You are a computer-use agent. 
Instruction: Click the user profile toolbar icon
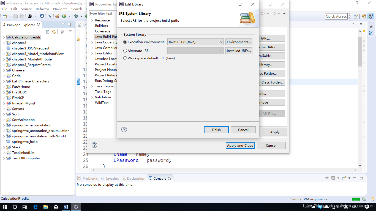(29, 16)
